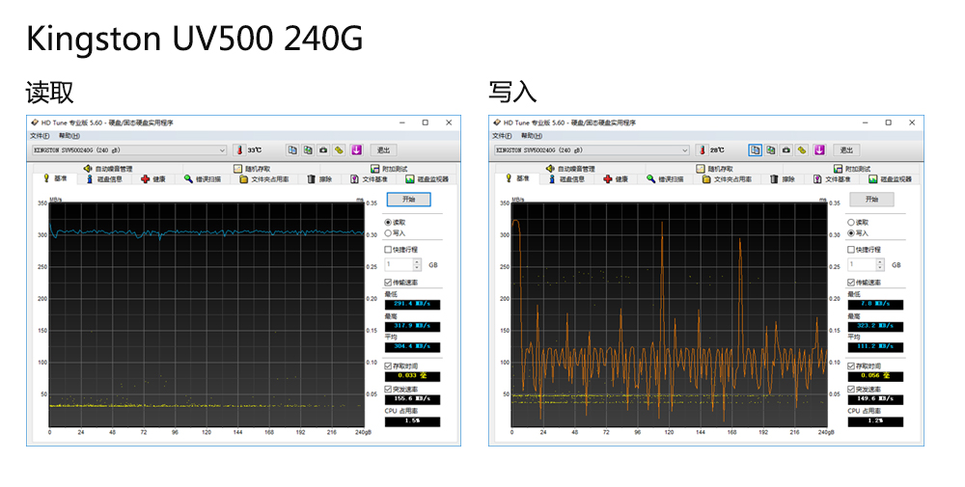
Task: Click camera save-screenshot icon in read window
Action: click(323, 150)
